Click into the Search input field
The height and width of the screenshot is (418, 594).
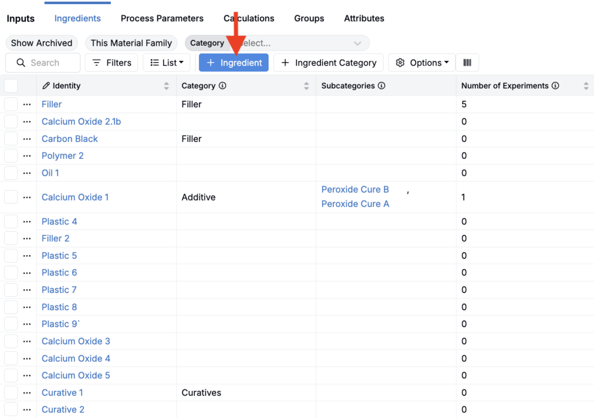point(49,63)
